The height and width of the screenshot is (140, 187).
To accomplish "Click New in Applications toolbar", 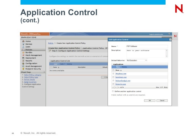I will pos(118,67).
